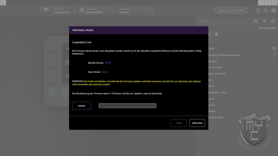278x156 pixels.
Task: Open the help question mark icon
Action: point(258,11)
